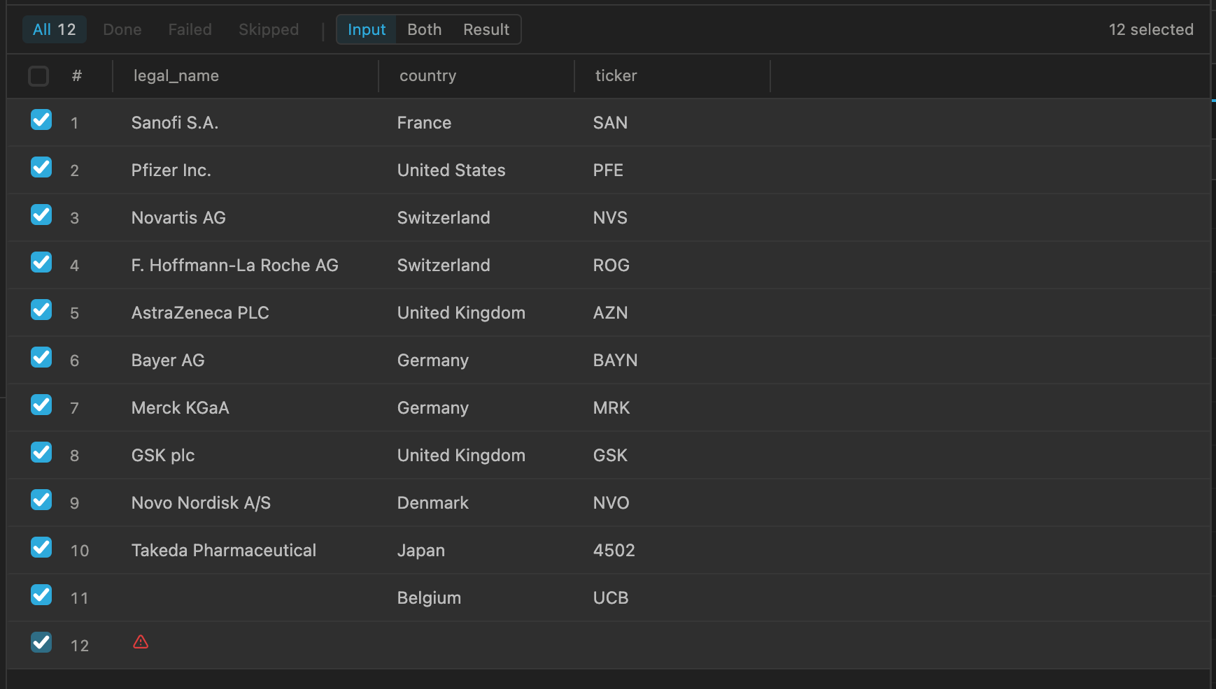
Task: Click the red warning icon in row 12
Action: coord(141,641)
